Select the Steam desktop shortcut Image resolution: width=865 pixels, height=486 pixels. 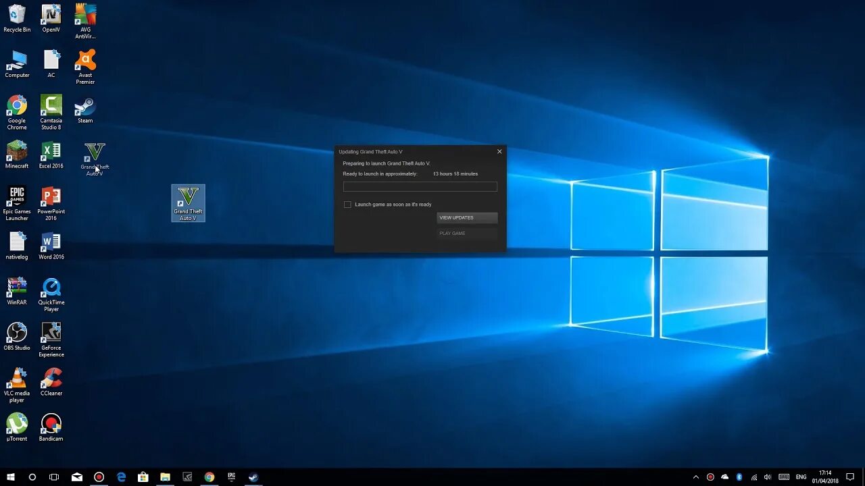[x=85, y=109]
